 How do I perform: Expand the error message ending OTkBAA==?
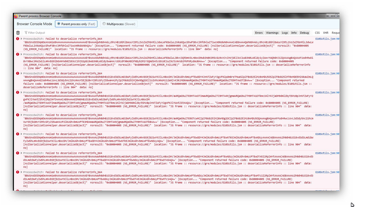click(x=21, y=115)
